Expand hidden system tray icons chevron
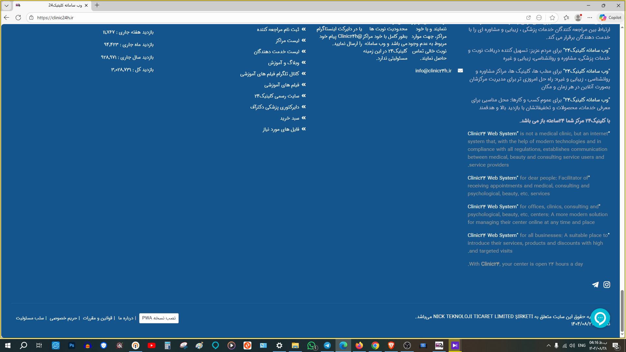Screen dimensions: 626x352 tap(548, 345)
